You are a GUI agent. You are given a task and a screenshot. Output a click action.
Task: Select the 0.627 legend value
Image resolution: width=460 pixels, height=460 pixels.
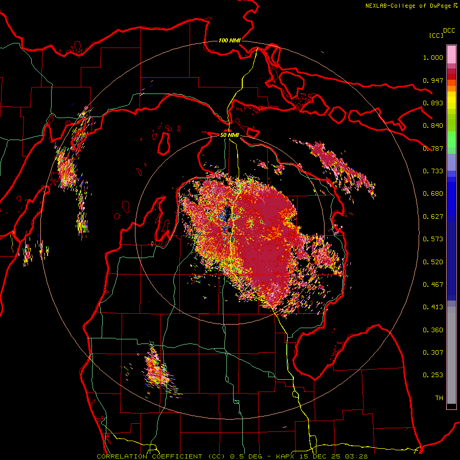tap(433, 217)
